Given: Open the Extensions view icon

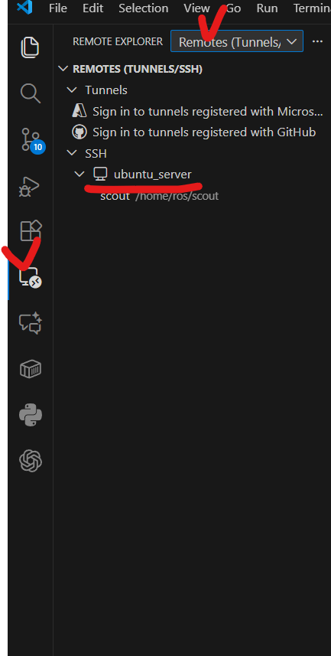Looking at the screenshot, I should (31, 230).
